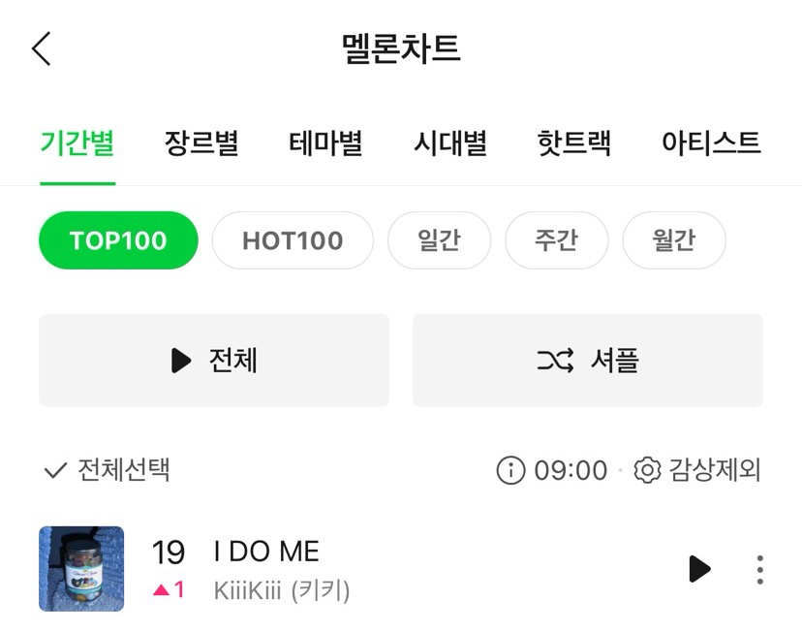Open the 핫트랙 tab
This screenshot has width=802, height=633.
[574, 143]
